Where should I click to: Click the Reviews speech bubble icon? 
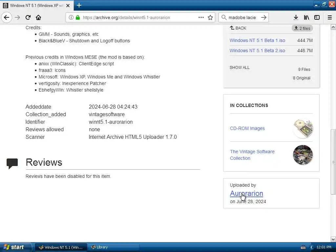(12, 163)
